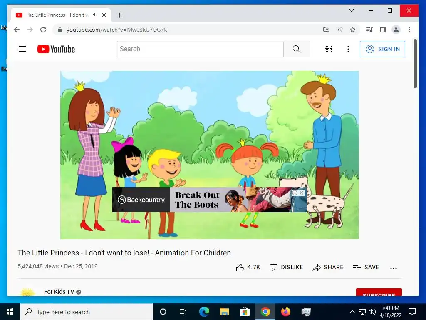Open the Windows Start menu

(10, 312)
